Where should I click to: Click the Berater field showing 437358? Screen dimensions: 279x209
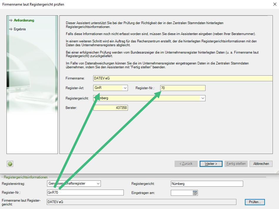pyautogui.click(x=110, y=107)
